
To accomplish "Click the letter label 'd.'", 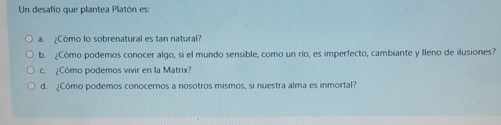I will pyautogui.click(x=44, y=86).
